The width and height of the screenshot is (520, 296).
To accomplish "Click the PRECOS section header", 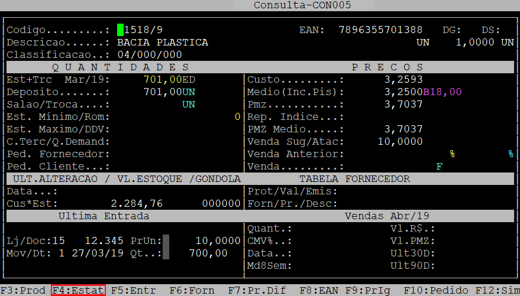I will (387, 67).
